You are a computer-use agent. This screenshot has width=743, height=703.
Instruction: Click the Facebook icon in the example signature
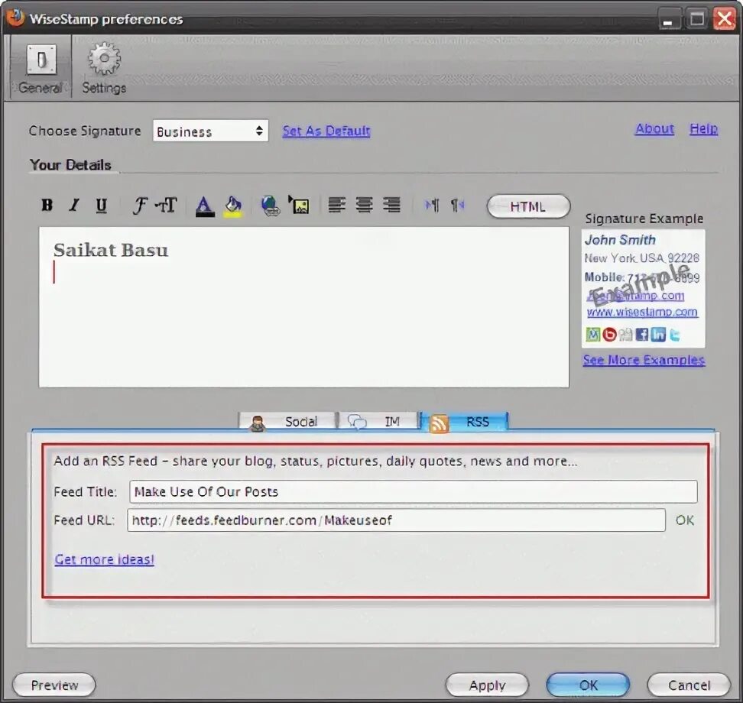tap(641, 335)
